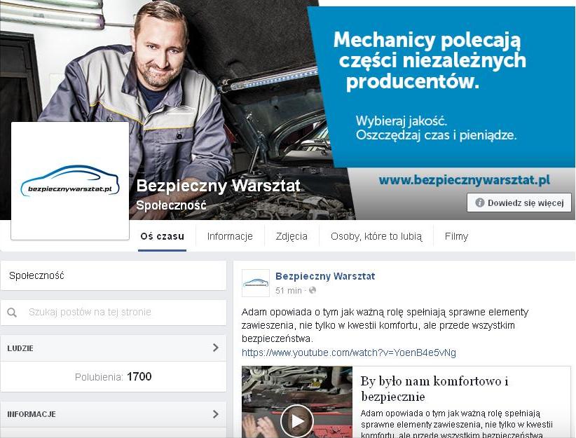Click the Bezpieczny Warsztat post author link
The image size is (576, 438).
pyautogui.click(x=325, y=276)
